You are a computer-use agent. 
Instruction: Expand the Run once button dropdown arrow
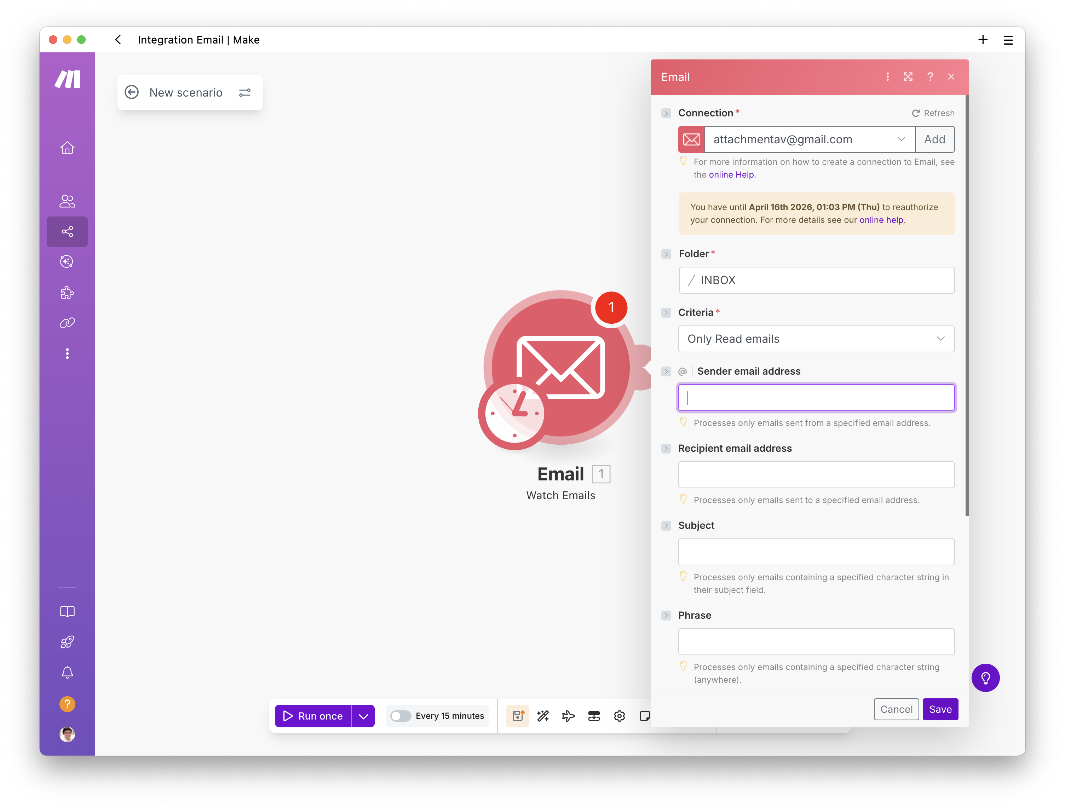[x=363, y=716]
